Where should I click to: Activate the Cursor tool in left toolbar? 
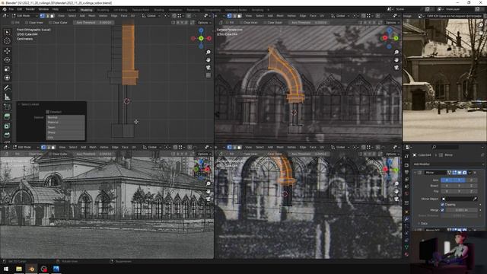(7, 40)
